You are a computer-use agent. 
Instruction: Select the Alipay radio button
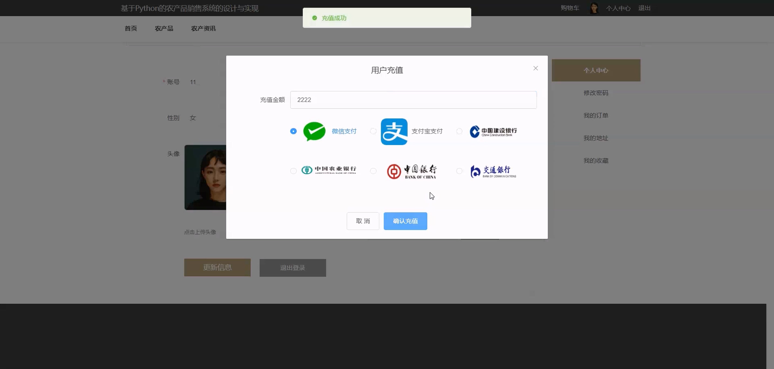(x=373, y=131)
